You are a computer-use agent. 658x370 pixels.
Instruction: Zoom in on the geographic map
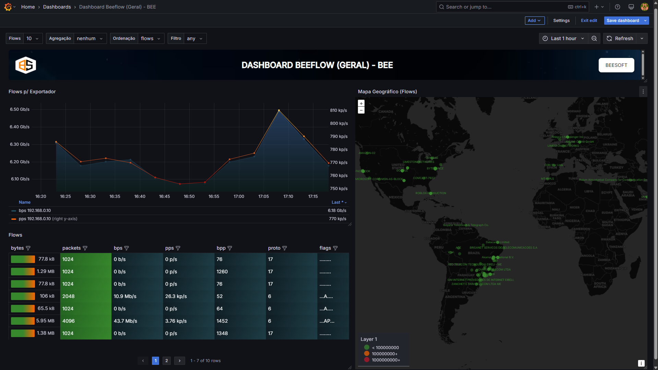361,104
